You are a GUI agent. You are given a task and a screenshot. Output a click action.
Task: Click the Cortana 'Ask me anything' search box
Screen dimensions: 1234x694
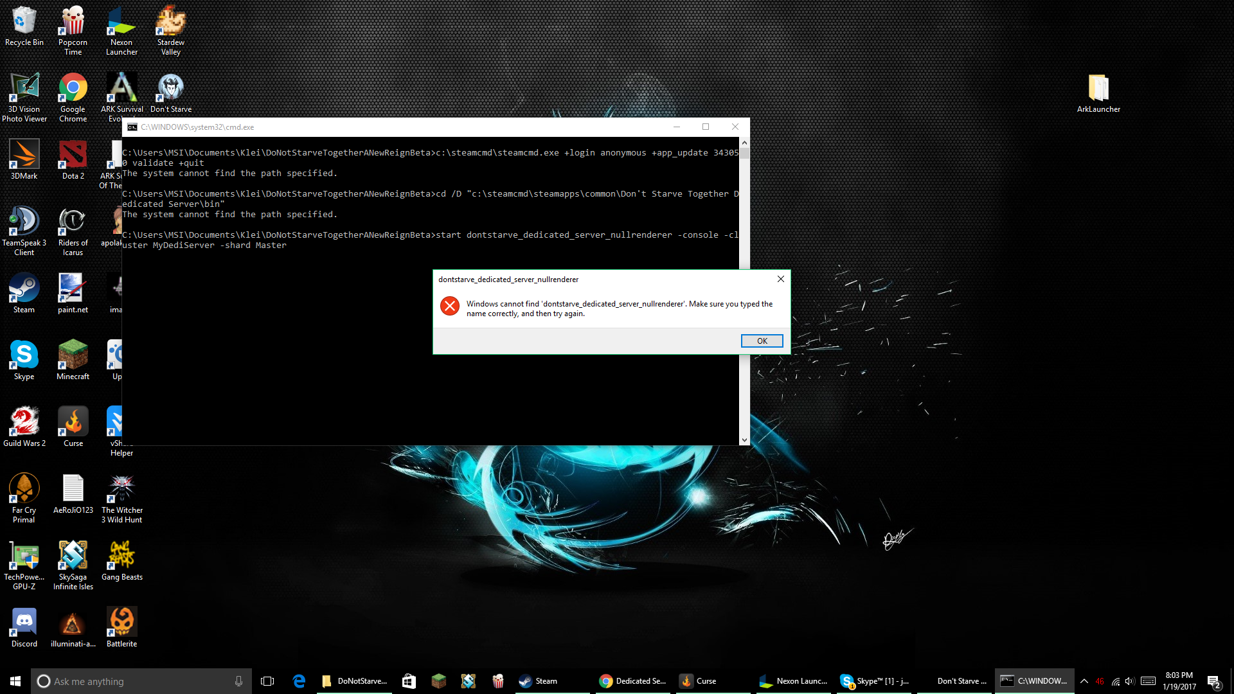[x=141, y=681]
